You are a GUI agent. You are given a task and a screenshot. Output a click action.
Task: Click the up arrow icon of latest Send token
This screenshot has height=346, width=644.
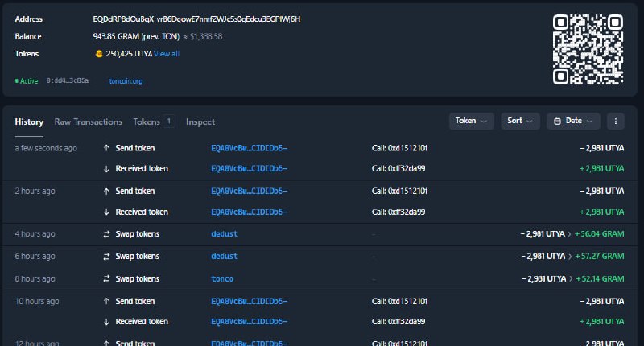coord(106,148)
